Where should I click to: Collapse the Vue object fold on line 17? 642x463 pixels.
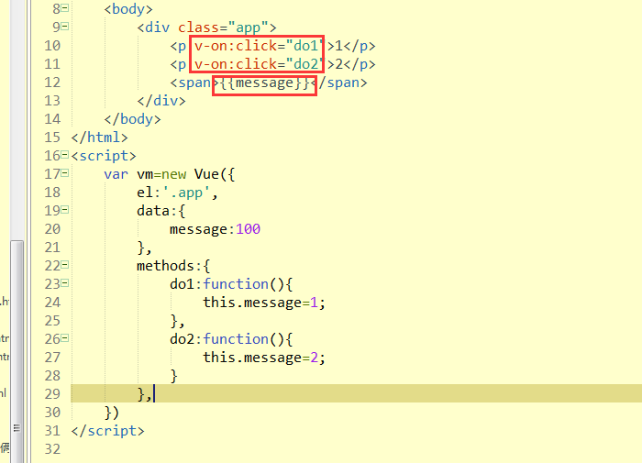(65, 173)
